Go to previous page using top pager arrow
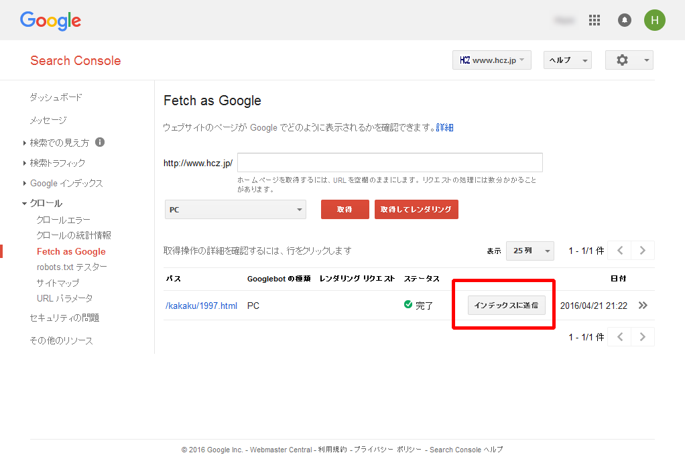Viewport: 685px width, 457px height. click(x=620, y=251)
